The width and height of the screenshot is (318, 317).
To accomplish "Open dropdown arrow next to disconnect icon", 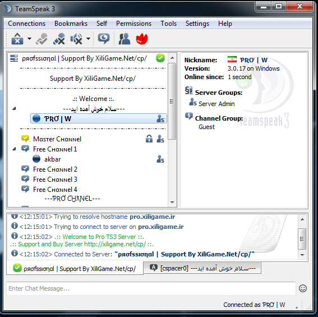I will [29, 39].
